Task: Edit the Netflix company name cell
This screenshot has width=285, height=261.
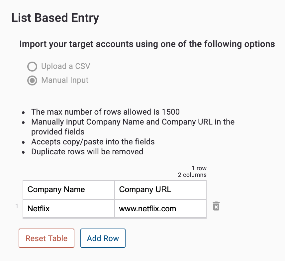Action: pos(69,209)
